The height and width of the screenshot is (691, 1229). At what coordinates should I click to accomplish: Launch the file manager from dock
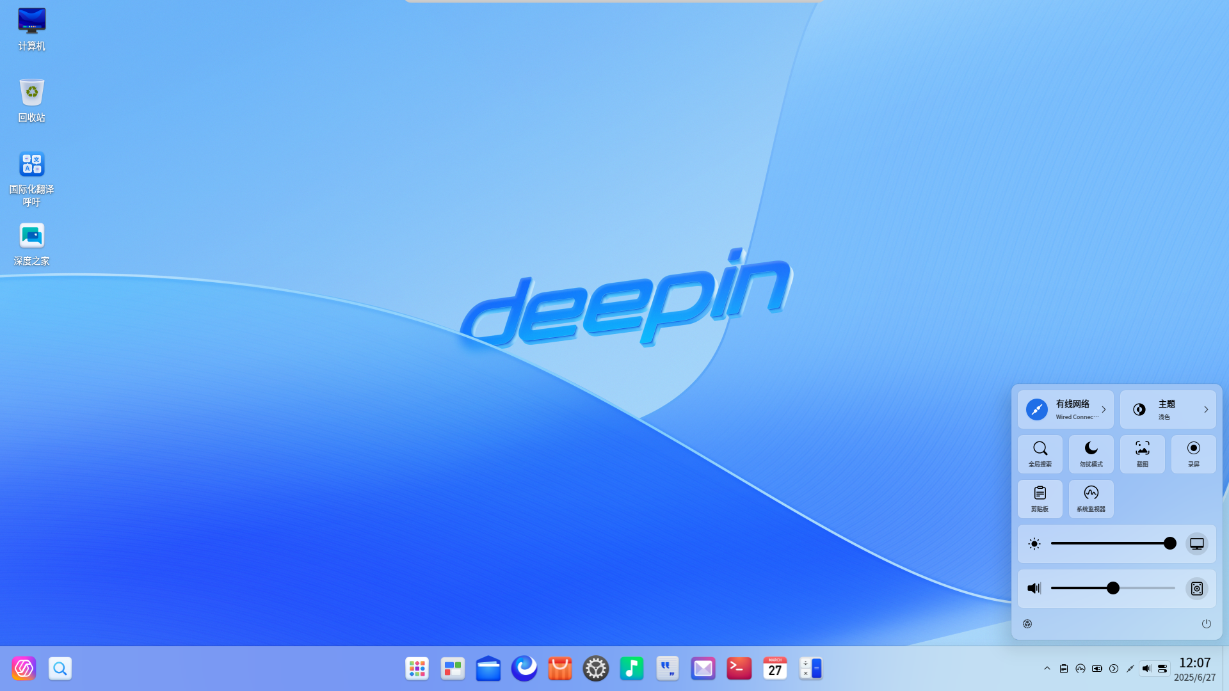pyautogui.click(x=488, y=669)
